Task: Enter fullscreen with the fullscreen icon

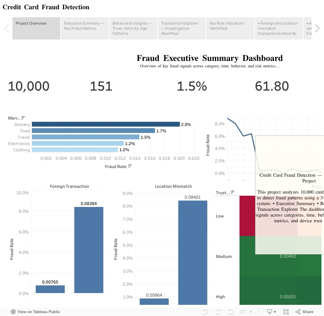Action: click(x=286, y=312)
